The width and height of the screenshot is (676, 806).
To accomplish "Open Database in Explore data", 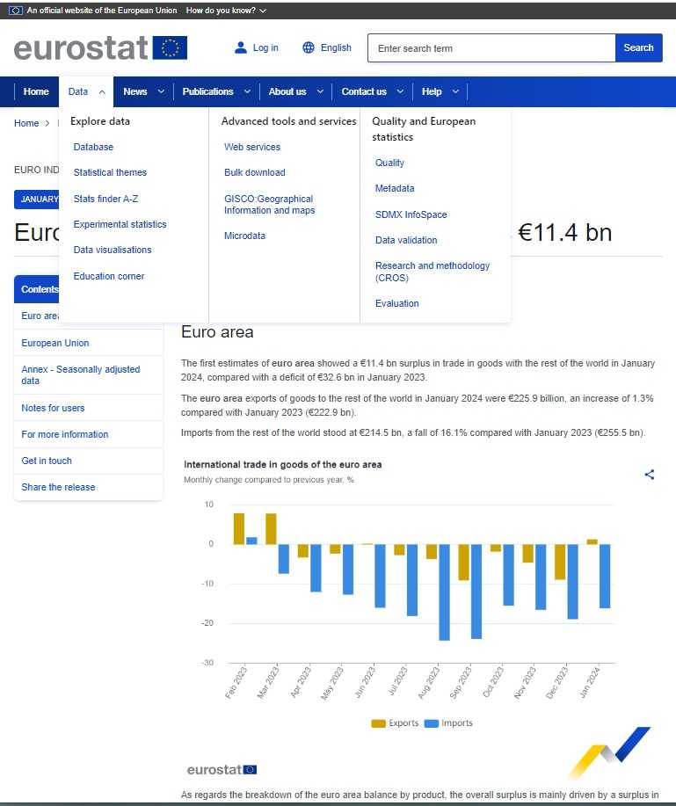I will pos(93,147).
